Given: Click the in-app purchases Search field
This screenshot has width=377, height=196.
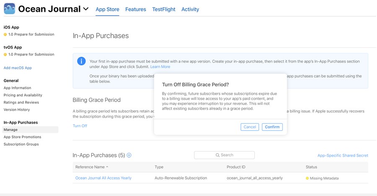Looking at the screenshot, I should coord(225,155).
